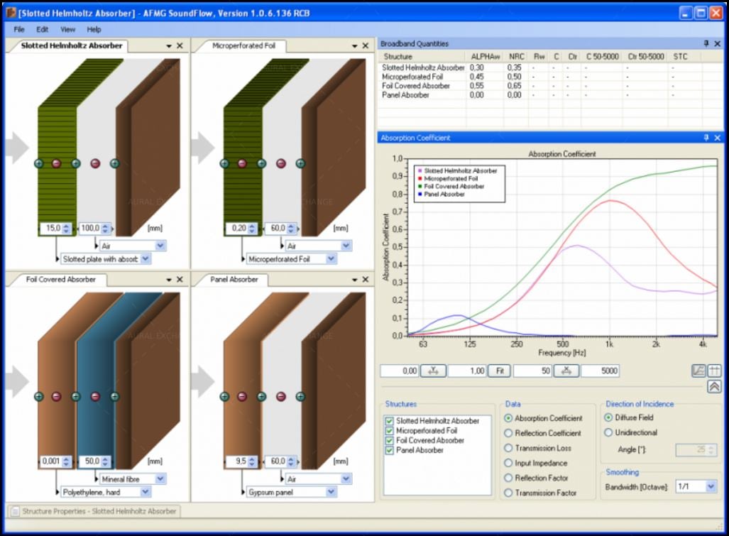Open the View menu

coord(67,30)
